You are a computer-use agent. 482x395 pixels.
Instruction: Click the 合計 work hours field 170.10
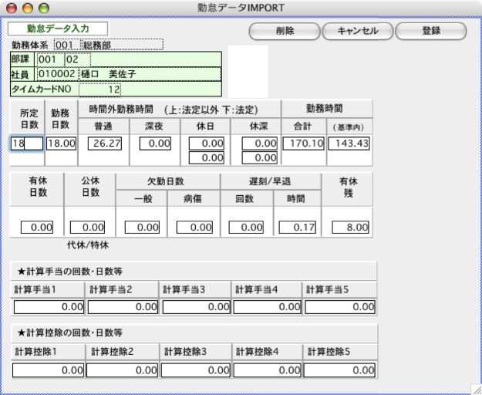(x=303, y=143)
